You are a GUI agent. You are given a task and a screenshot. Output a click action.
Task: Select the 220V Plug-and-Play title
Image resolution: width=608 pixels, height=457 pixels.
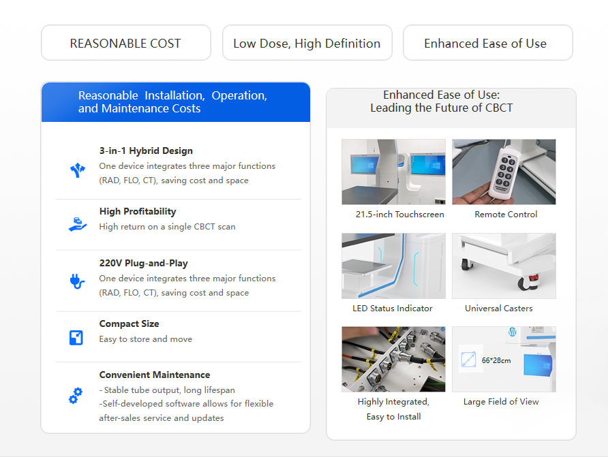pos(143,264)
